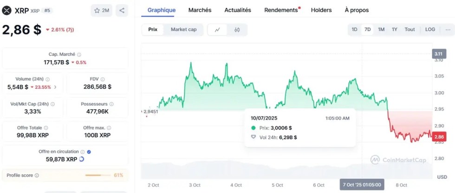This screenshot has width=455, height=193.
Task: Select the 1D time range button
Action: point(354,30)
